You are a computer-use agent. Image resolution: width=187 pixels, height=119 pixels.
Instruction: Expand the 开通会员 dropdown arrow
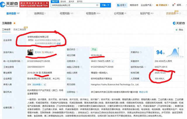coord(168,5)
